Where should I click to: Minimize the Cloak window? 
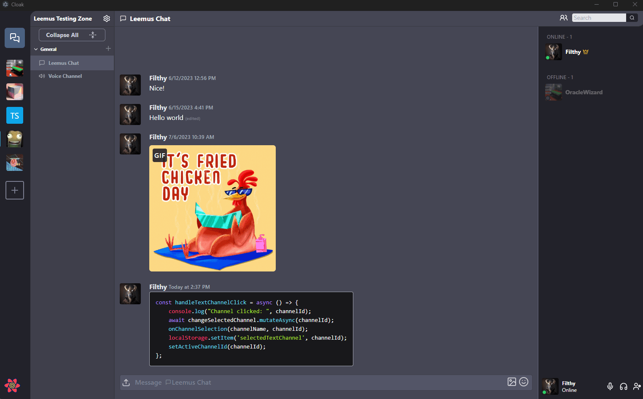pyautogui.click(x=597, y=4)
